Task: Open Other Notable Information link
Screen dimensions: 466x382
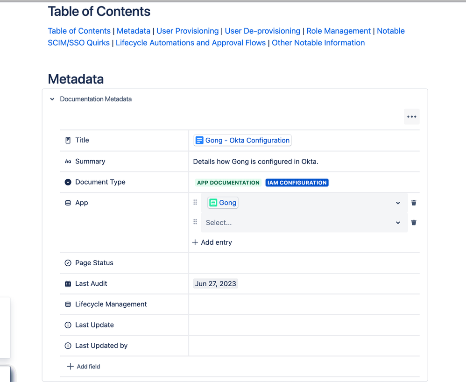Action: pyautogui.click(x=318, y=43)
